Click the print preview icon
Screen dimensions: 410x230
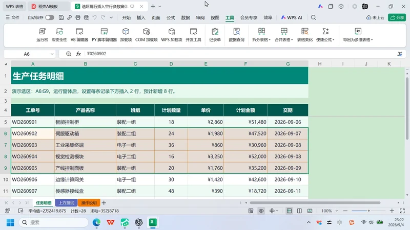[x=86, y=17]
